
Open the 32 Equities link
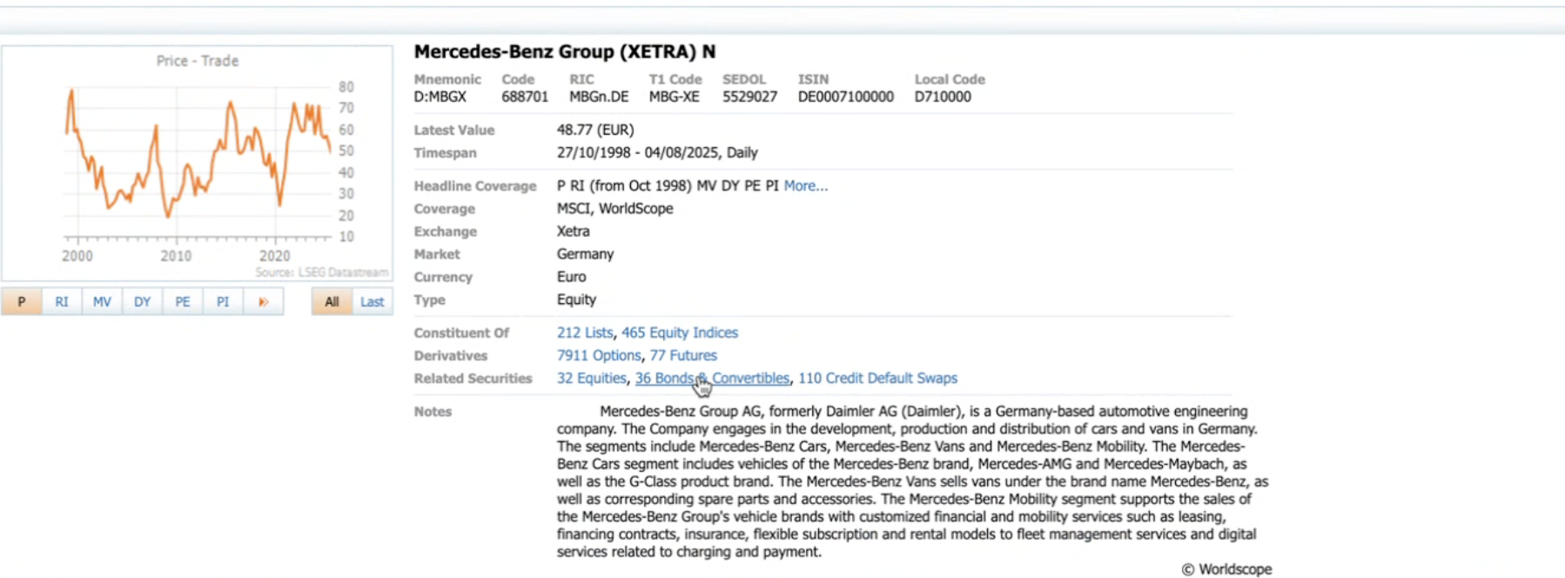591,378
